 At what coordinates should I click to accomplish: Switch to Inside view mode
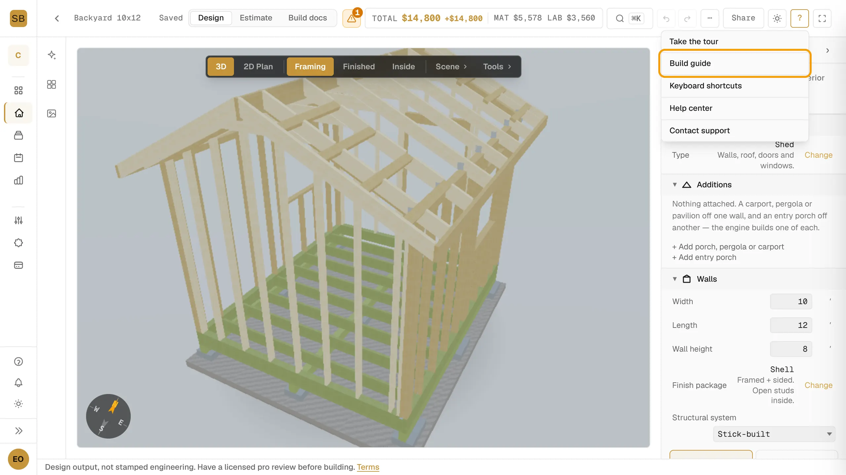tap(404, 67)
